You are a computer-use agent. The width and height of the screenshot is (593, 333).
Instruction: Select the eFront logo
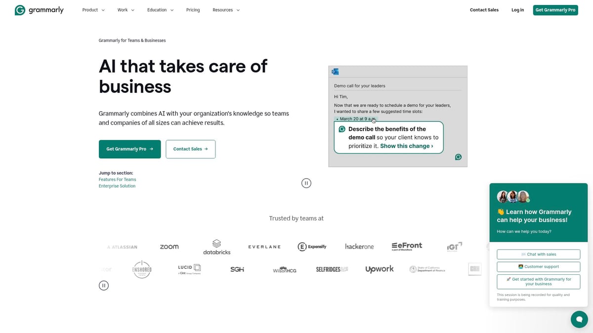pyautogui.click(x=407, y=245)
